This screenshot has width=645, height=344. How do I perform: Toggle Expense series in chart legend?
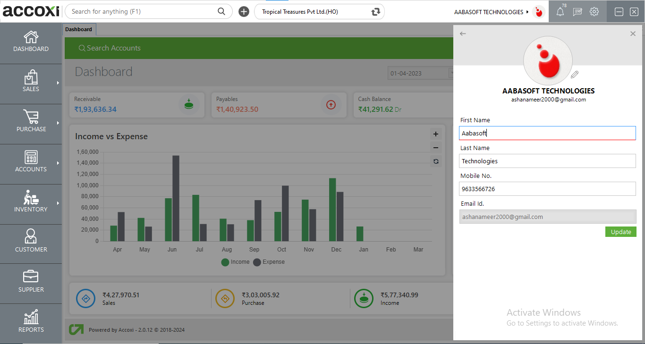coord(269,262)
